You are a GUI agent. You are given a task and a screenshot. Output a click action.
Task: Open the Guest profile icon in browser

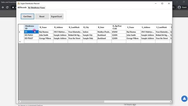pos(179,7)
